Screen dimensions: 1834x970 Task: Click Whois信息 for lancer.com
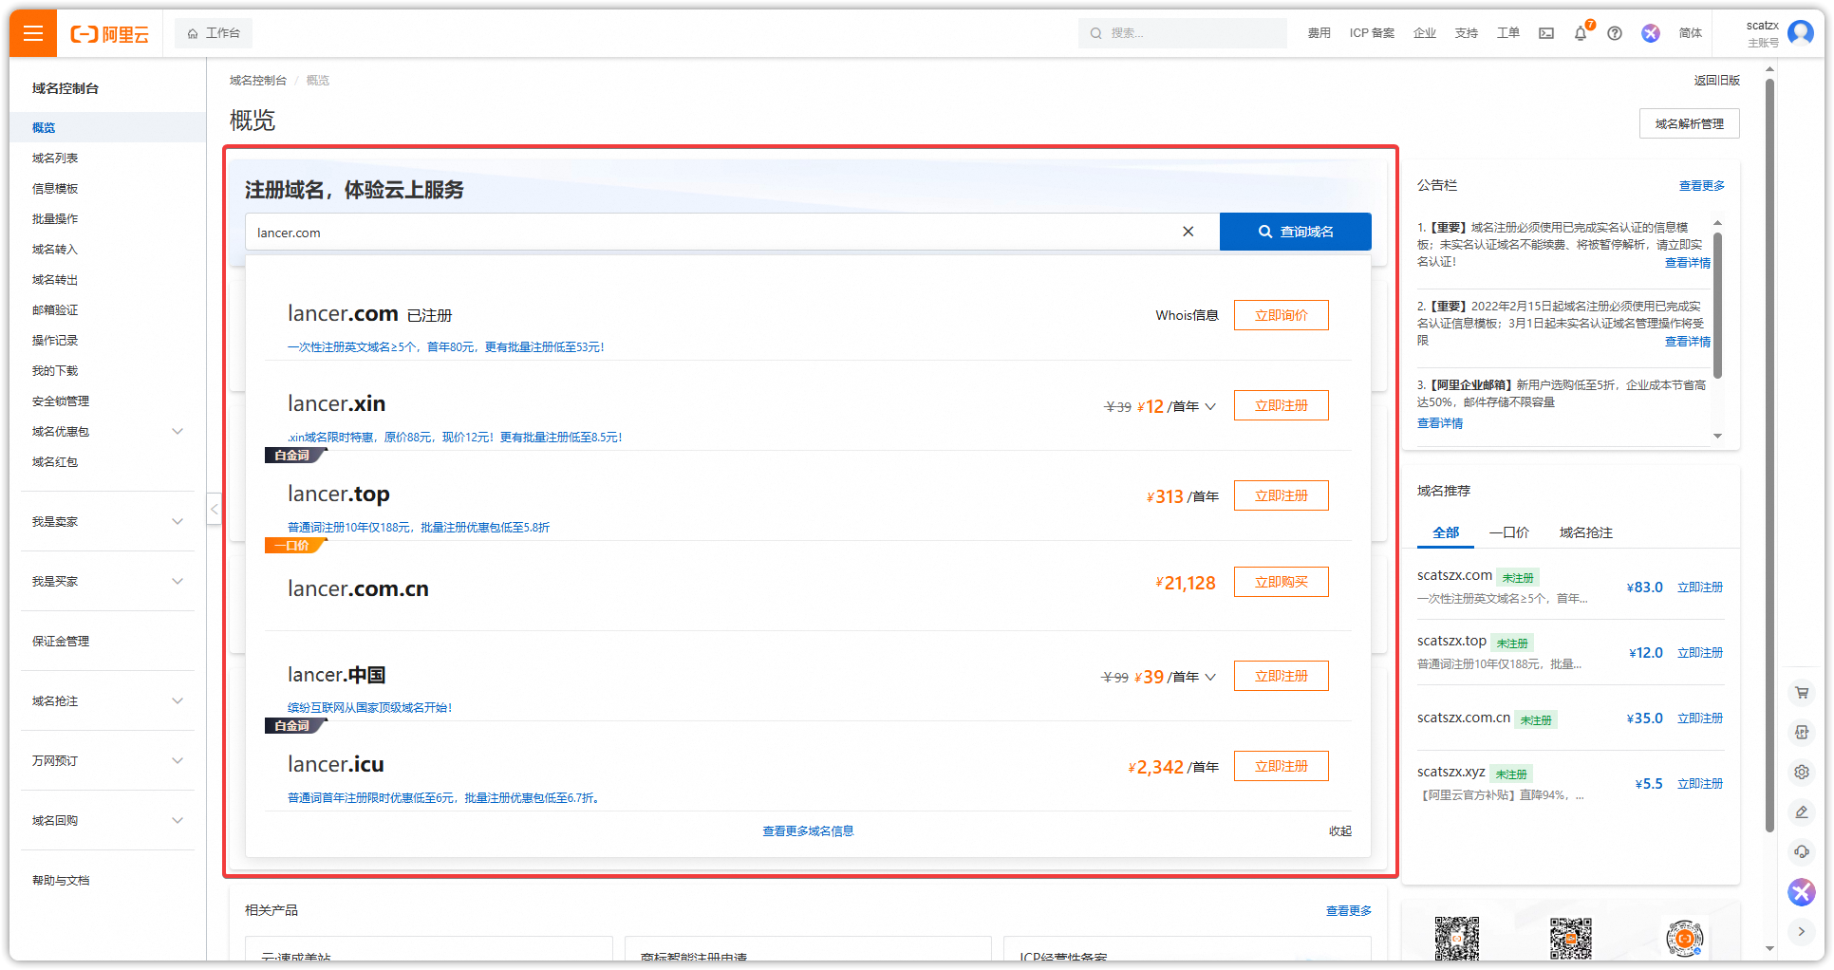click(x=1187, y=315)
